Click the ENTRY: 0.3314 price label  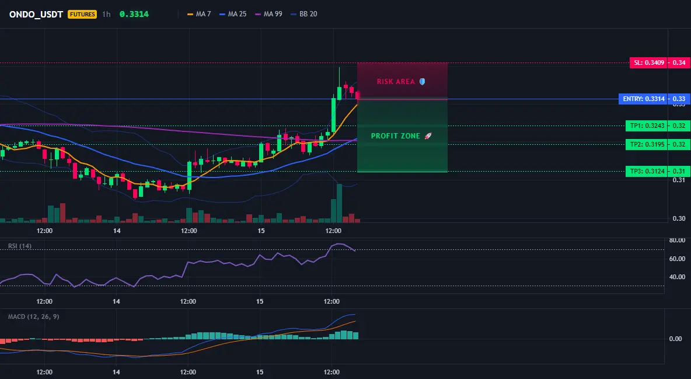pos(643,99)
